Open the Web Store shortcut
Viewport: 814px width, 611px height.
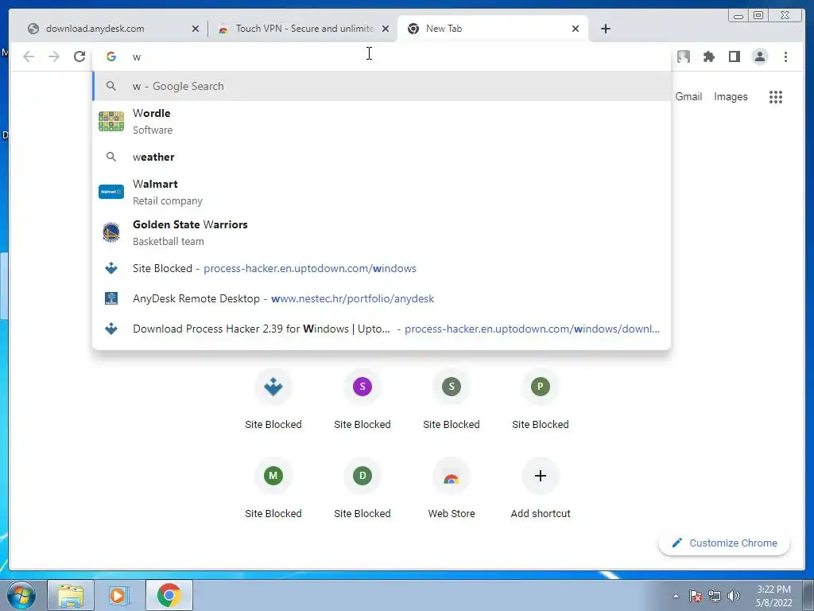(452, 488)
